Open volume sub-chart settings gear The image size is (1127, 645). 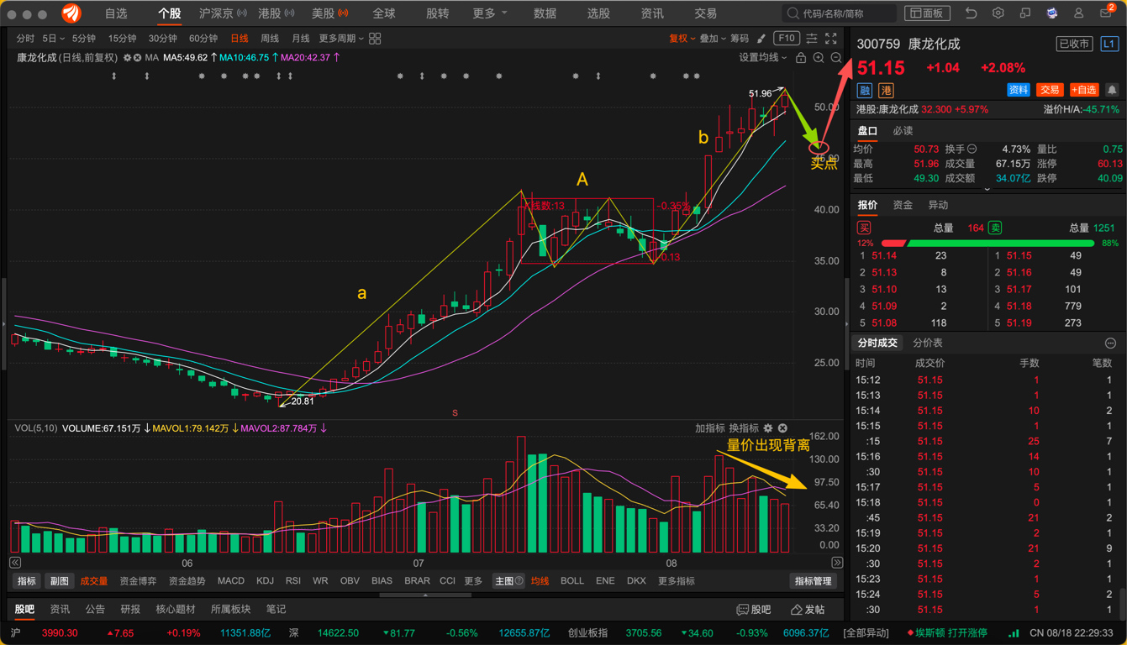pos(768,428)
